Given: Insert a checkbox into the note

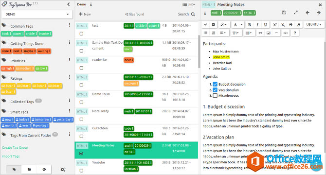Looking at the screenshot, I should (214, 25).
